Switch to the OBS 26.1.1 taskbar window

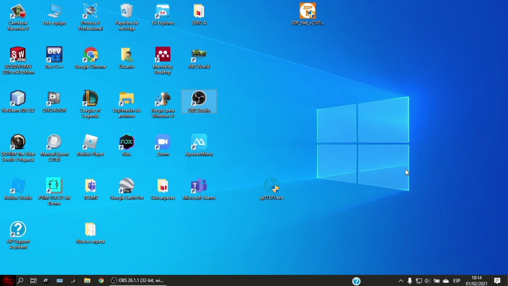coord(137,280)
